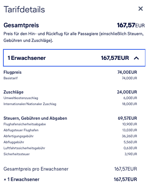
Task: Close the Tarifdetails panel with X
Action: 141,9
